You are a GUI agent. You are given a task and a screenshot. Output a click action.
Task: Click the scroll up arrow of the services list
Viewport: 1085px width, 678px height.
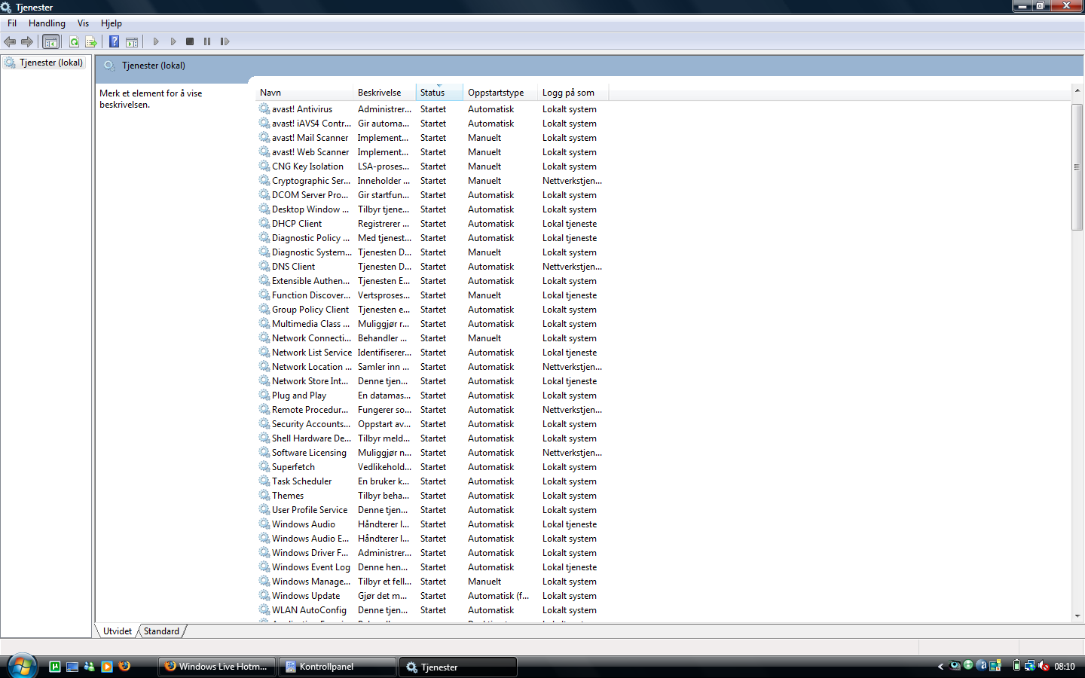pos(1077,90)
